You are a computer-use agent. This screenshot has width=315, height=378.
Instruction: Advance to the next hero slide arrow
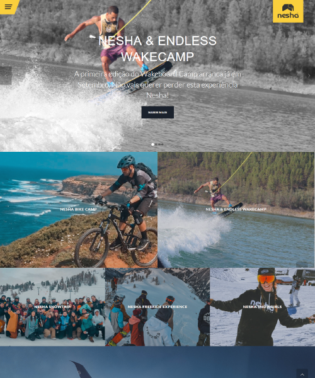309,76
